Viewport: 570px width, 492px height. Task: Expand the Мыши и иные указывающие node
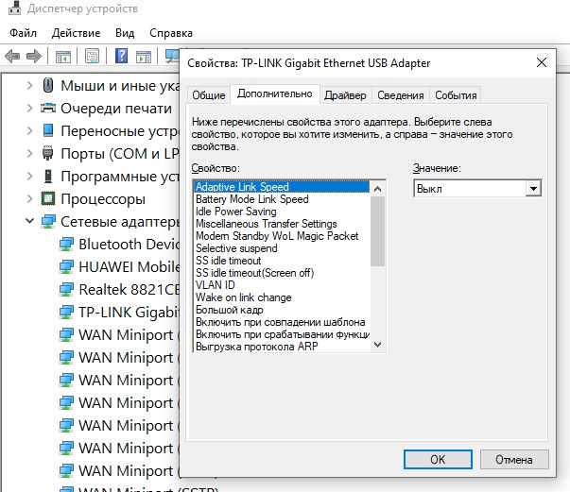click(x=30, y=85)
